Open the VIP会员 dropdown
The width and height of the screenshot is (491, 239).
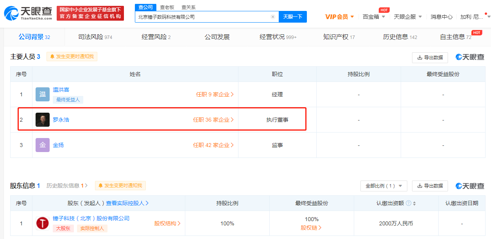tap(340, 17)
